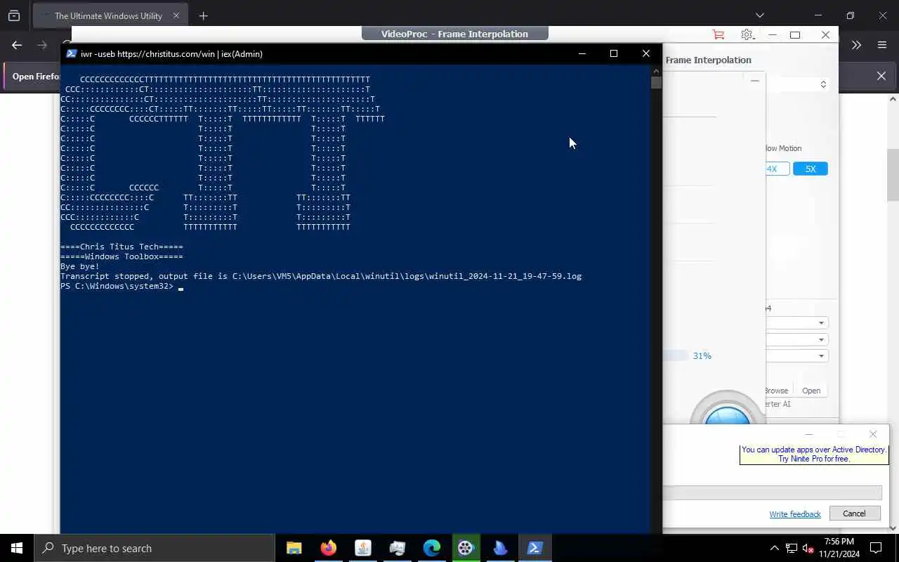
Task: Open the VideoProc top combo box stepper
Action: click(823, 84)
